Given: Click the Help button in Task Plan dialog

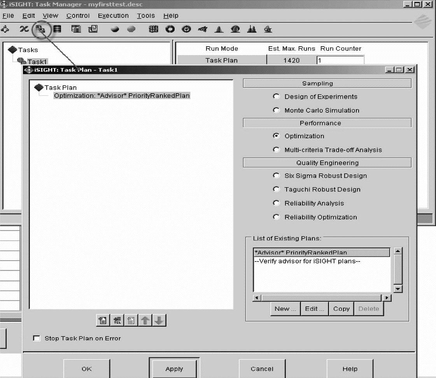Looking at the screenshot, I should [350, 369].
